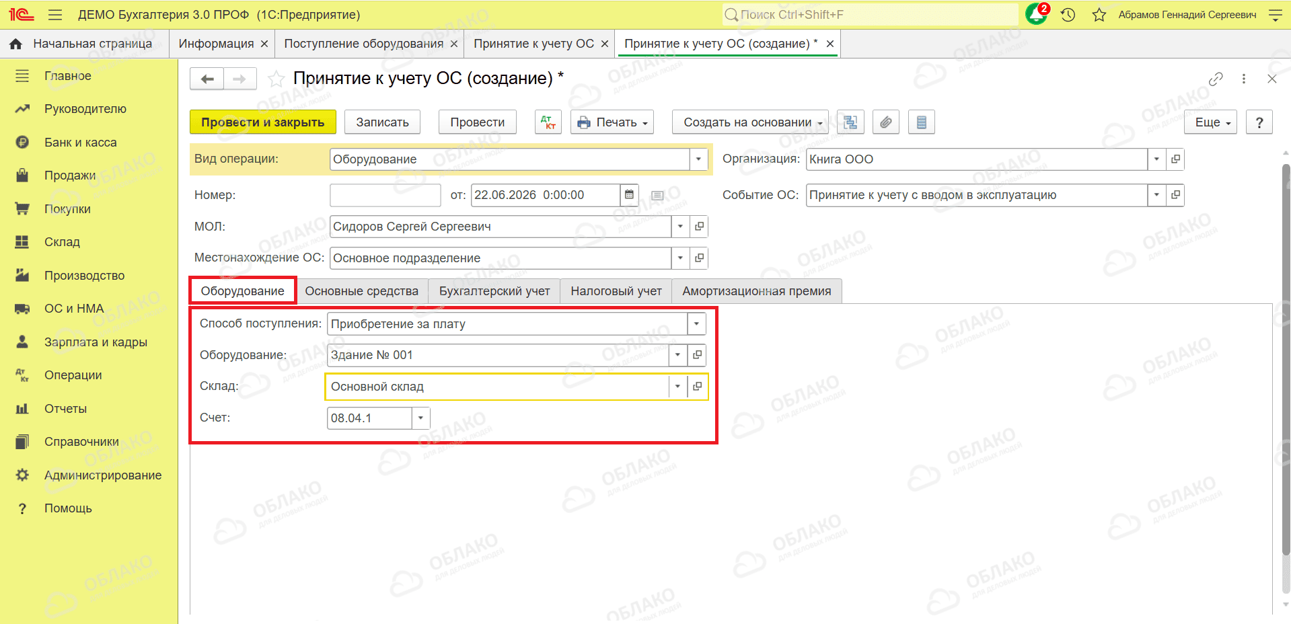Open the main hamburger menu
Image resolution: width=1291 pixels, height=624 pixels.
(x=55, y=15)
